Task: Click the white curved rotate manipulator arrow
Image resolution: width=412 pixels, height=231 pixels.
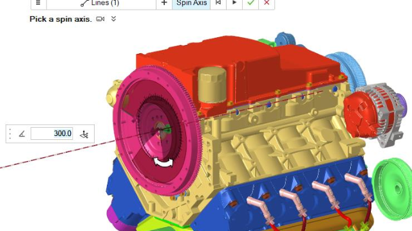Action: [x=164, y=162]
